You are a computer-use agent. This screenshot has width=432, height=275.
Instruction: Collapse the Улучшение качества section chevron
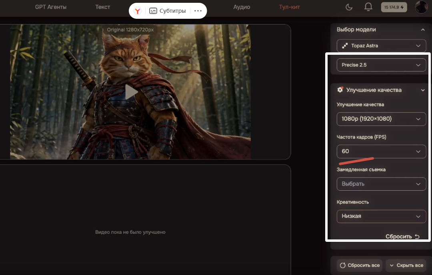[x=423, y=90]
